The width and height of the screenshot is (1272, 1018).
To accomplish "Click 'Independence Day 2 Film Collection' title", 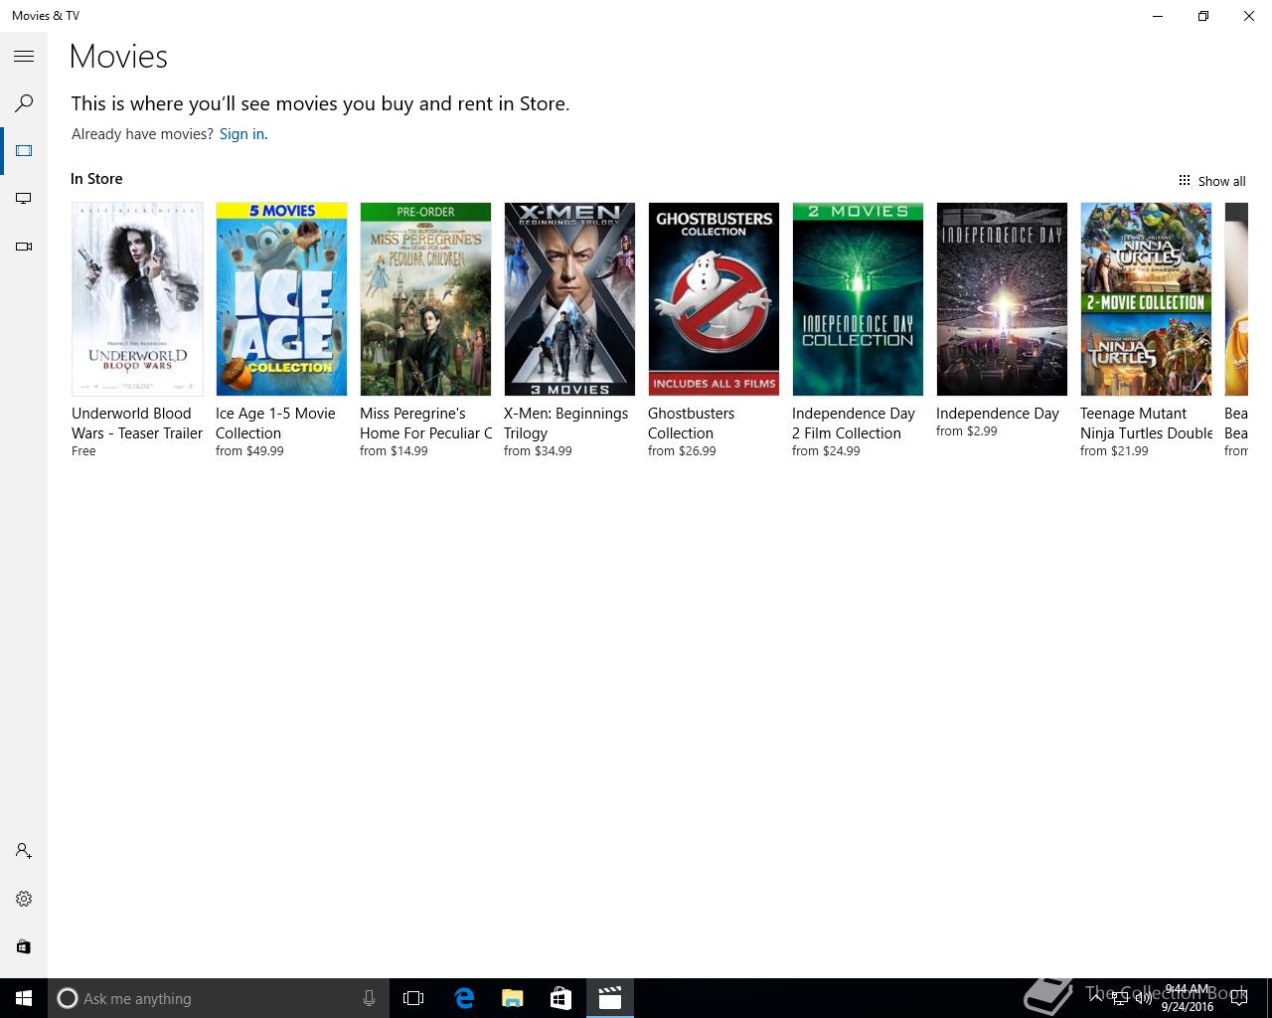I will pyautogui.click(x=854, y=424).
